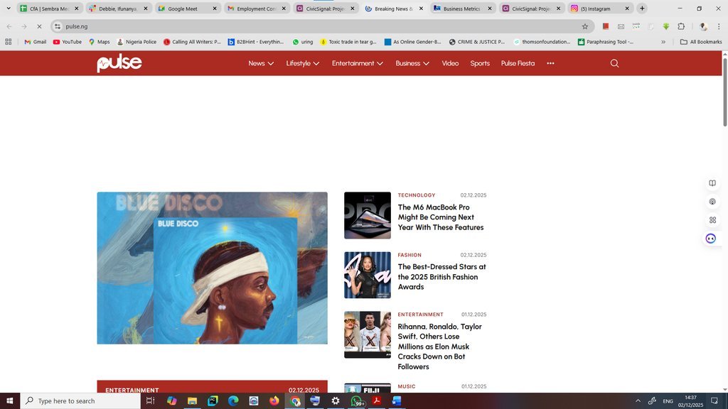This screenshot has width=728, height=409.
Task: Open the YouTube bookmark
Action: pyautogui.click(x=68, y=42)
